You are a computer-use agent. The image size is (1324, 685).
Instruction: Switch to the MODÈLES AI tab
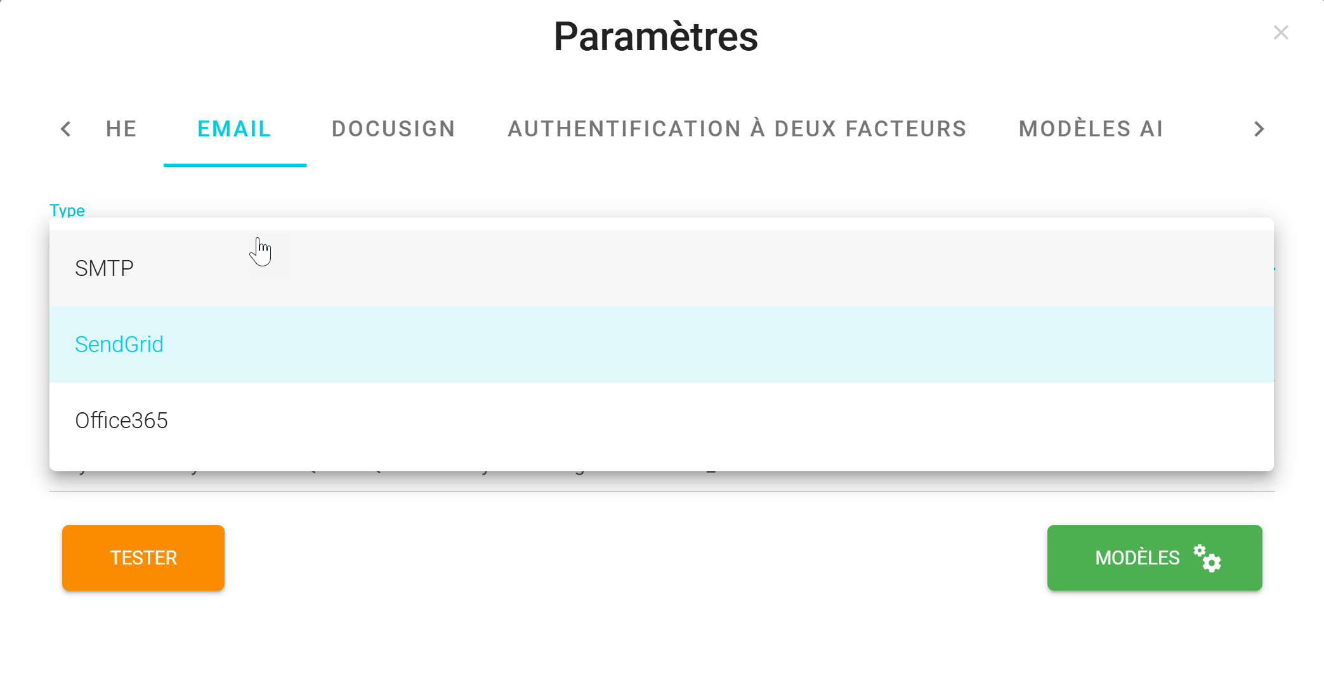(x=1091, y=129)
